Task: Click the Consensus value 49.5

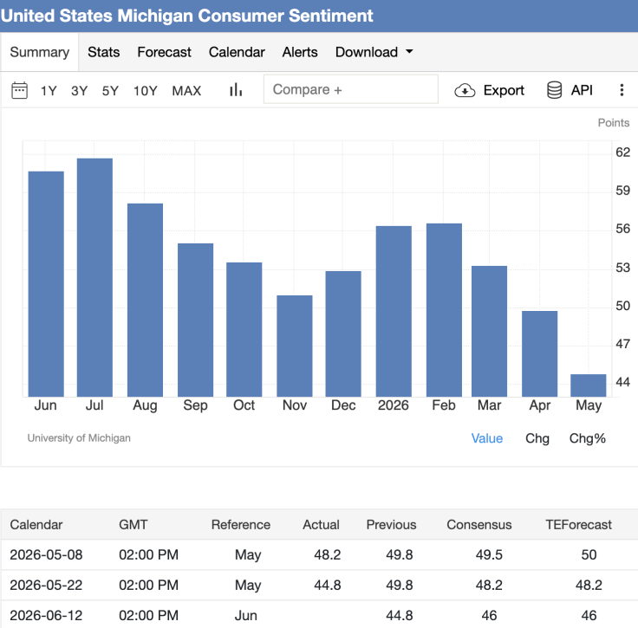Action: click(489, 554)
